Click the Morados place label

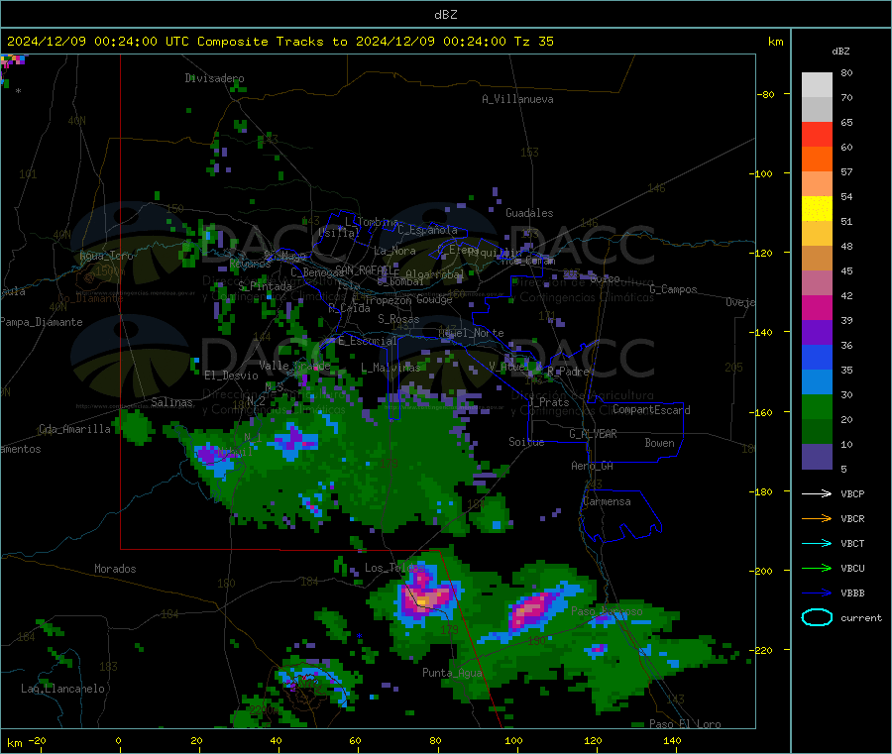pyautogui.click(x=115, y=569)
